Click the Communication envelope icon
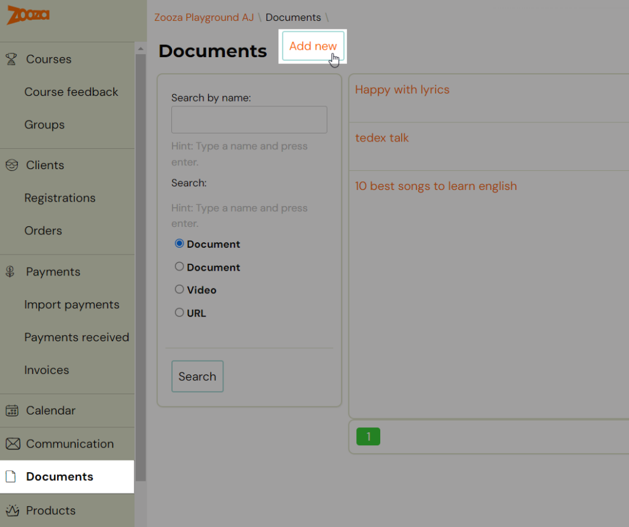629x527 pixels. click(13, 444)
